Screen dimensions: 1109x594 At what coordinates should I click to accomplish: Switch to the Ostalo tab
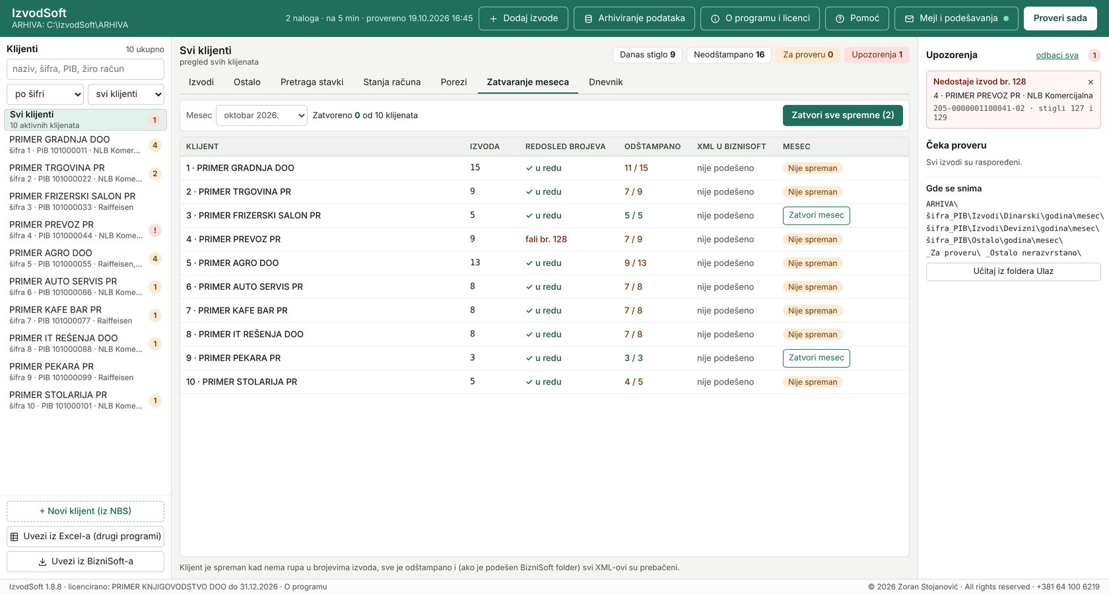coord(247,82)
